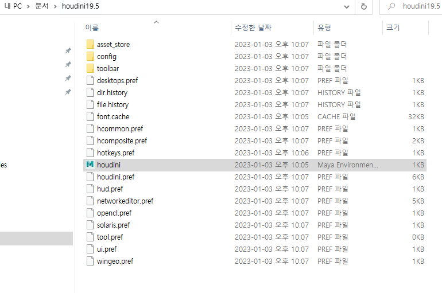
Task: Click houdini19.5 in the address path
Action: coord(80,6)
